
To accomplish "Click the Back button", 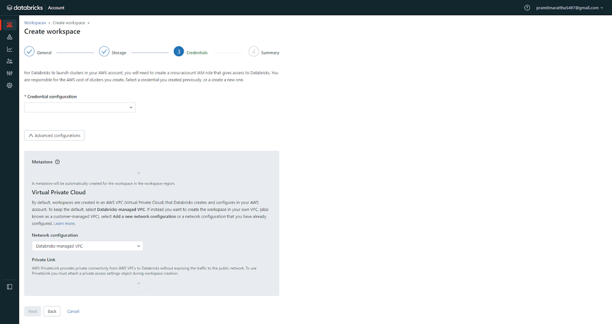I will [x=52, y=311].
